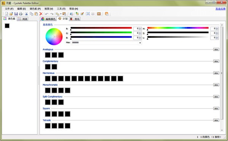Click on the L lightness slider

[178, 37]
